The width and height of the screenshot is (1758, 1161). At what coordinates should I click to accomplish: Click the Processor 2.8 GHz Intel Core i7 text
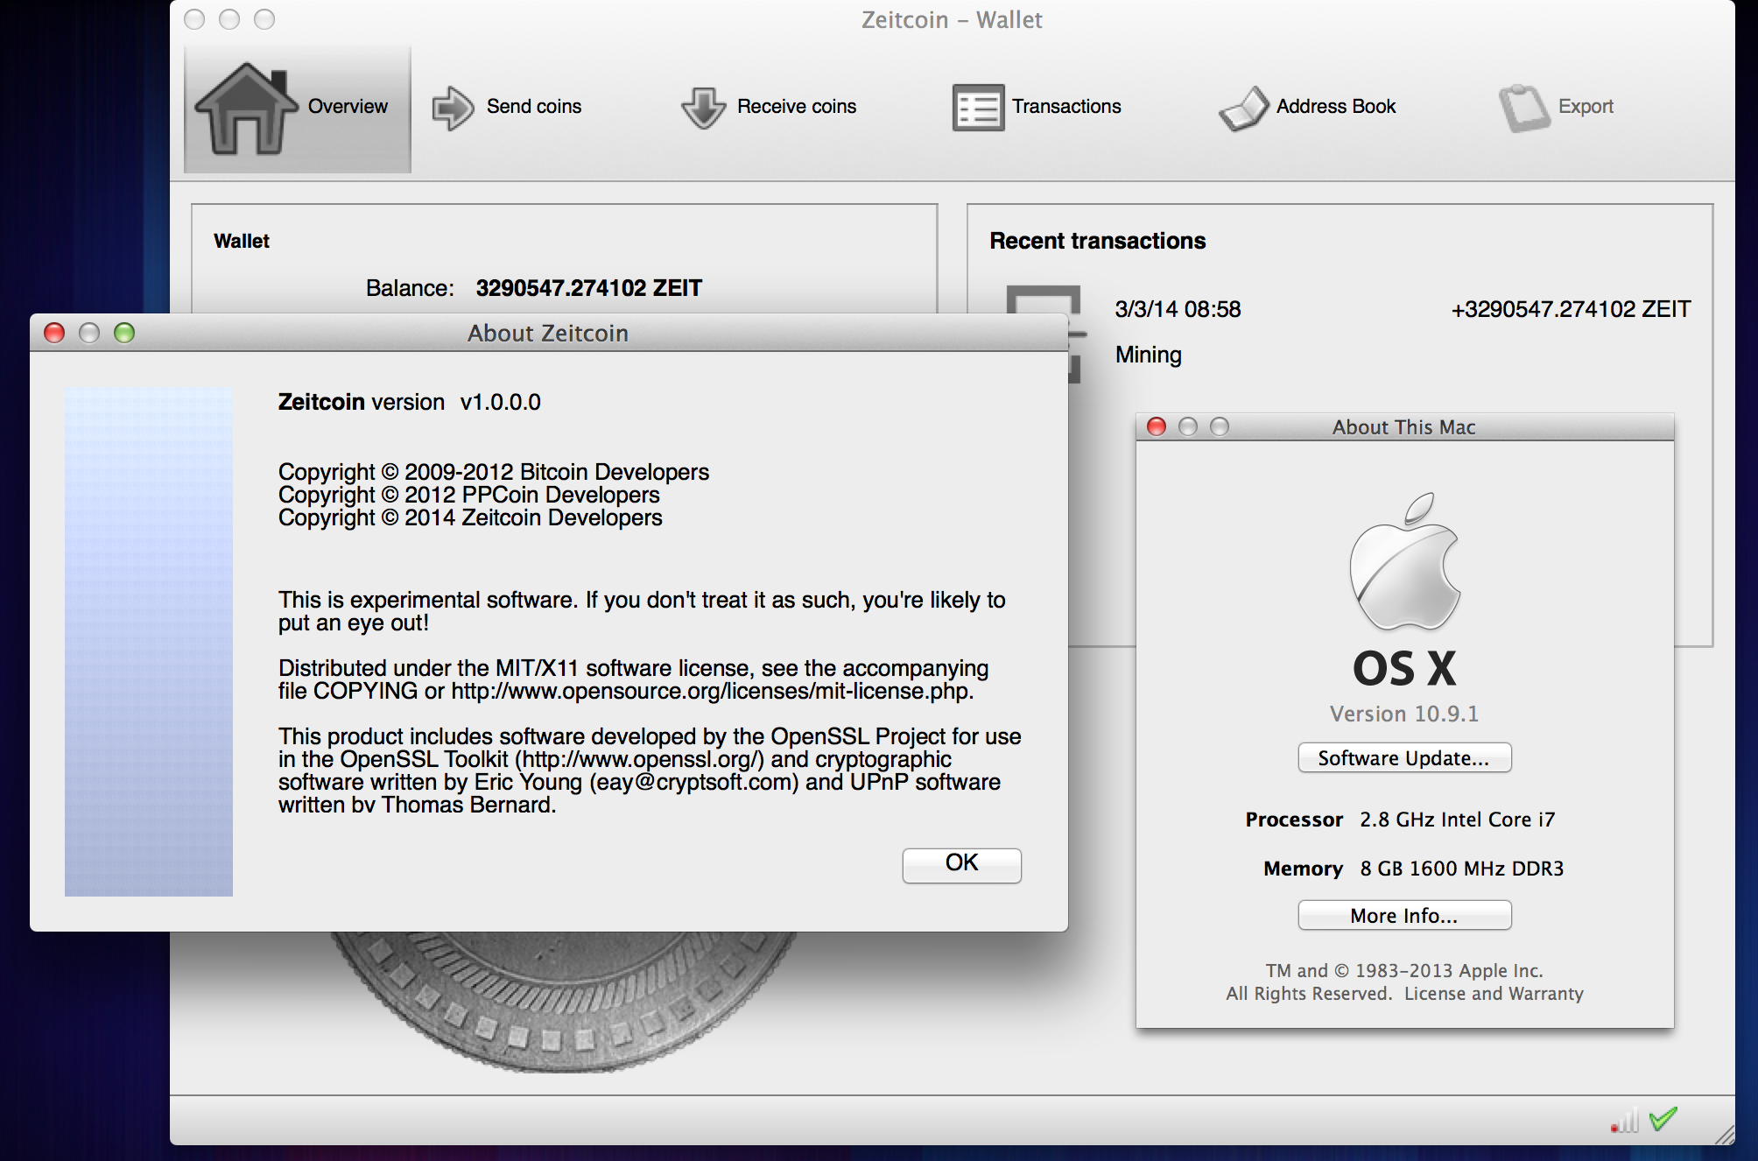point(1400,820)
